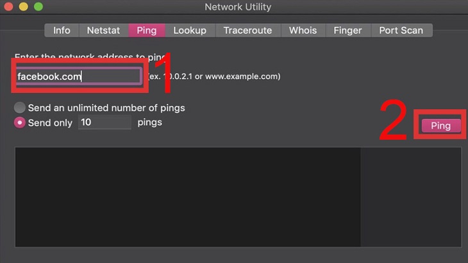Viewport: 468px width, 263px height.
Task: Open the Netstat tab
Action: click(104, 30)
